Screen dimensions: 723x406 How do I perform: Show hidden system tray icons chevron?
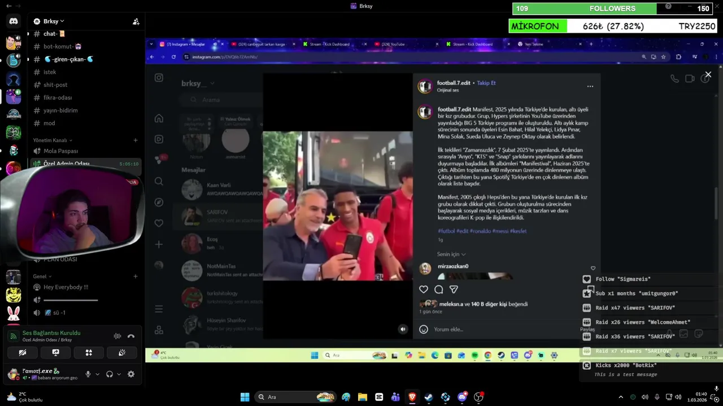[x=621, y=397]
